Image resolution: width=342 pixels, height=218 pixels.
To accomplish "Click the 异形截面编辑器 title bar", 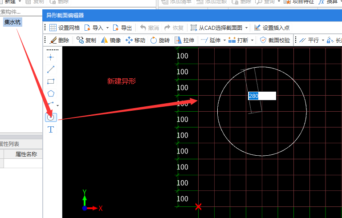I will (192, 15).
